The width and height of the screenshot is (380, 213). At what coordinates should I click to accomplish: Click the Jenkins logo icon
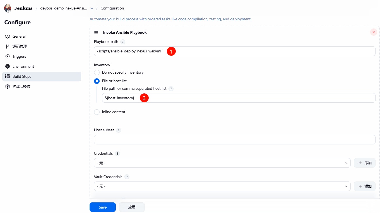8,8
